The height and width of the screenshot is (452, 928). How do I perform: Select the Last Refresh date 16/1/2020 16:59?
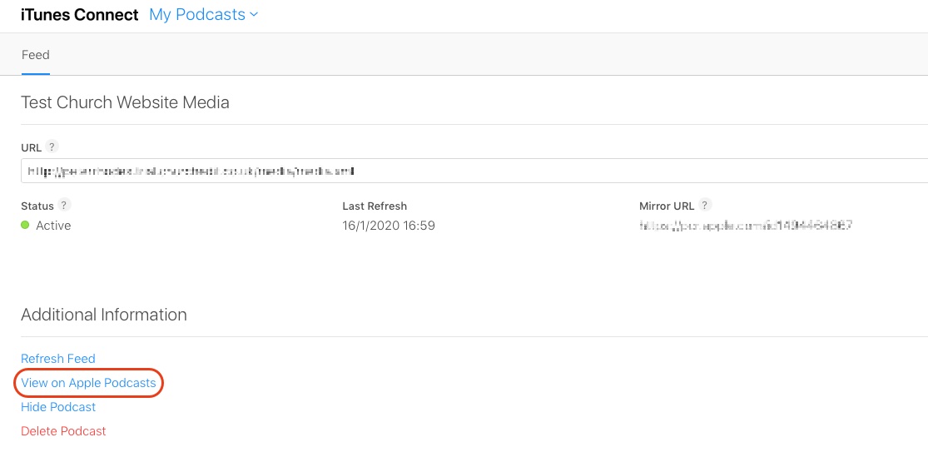[389, 226]
